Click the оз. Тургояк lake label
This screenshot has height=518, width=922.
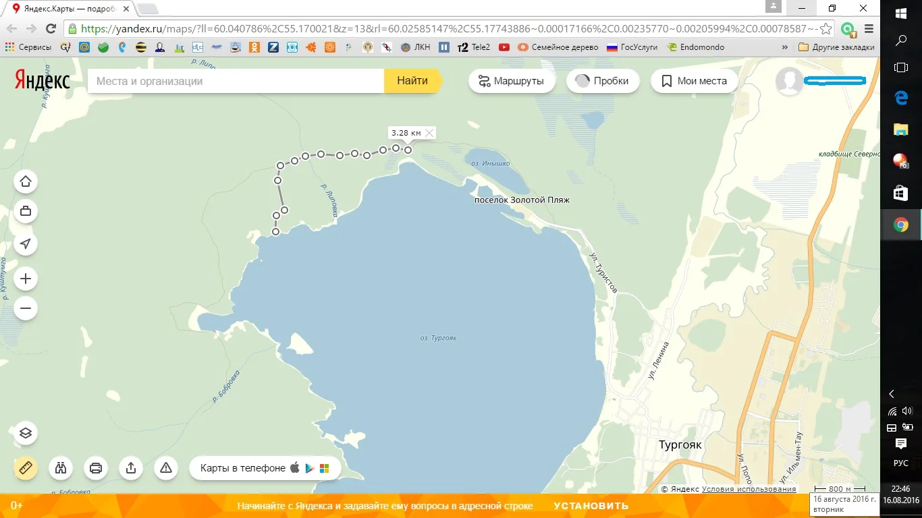[x=438, y=338]
